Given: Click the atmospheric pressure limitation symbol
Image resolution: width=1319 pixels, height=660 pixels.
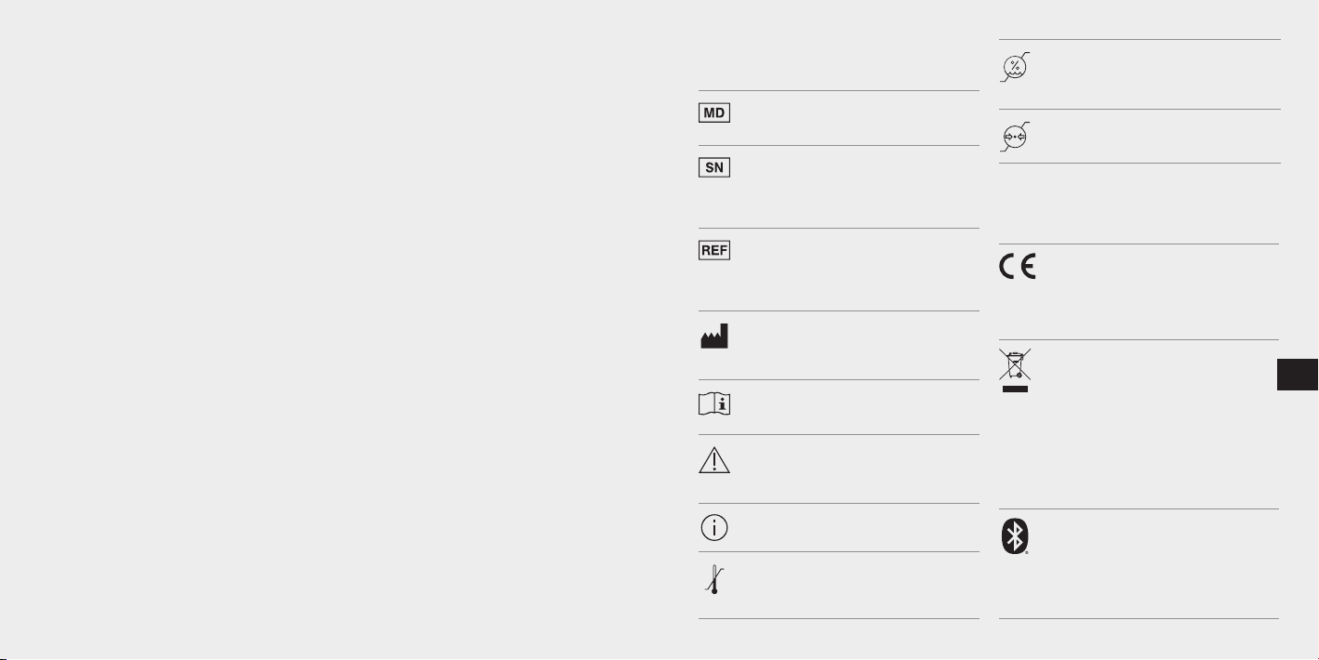Looking at the screenshot, I should coord(1015,137).
